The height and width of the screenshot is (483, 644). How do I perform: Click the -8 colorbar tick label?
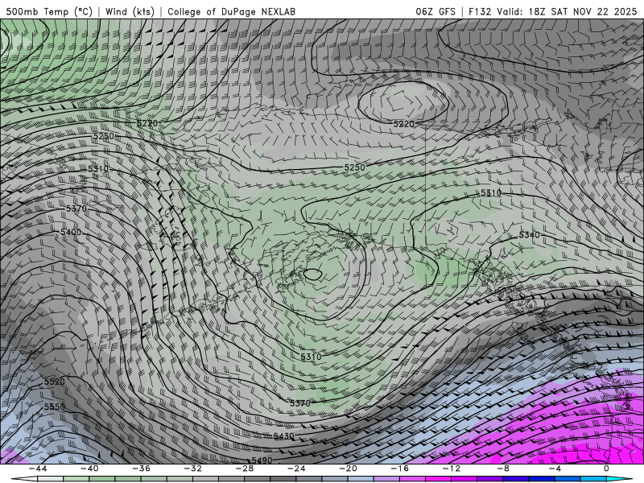click(x=504, y=469)
